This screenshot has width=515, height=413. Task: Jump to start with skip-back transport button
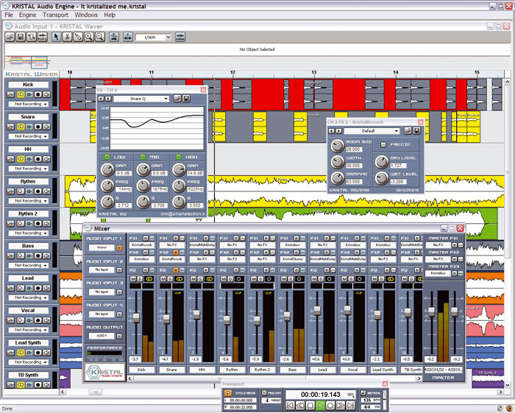point(289,405)
